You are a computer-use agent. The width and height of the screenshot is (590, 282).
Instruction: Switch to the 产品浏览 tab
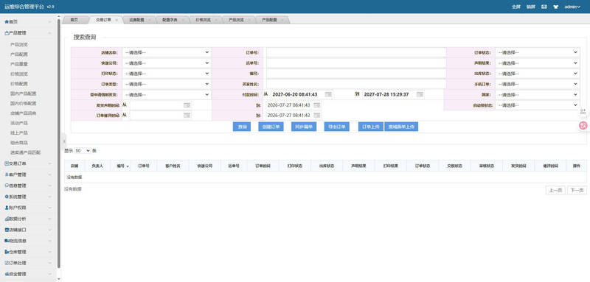coord(236,20)
